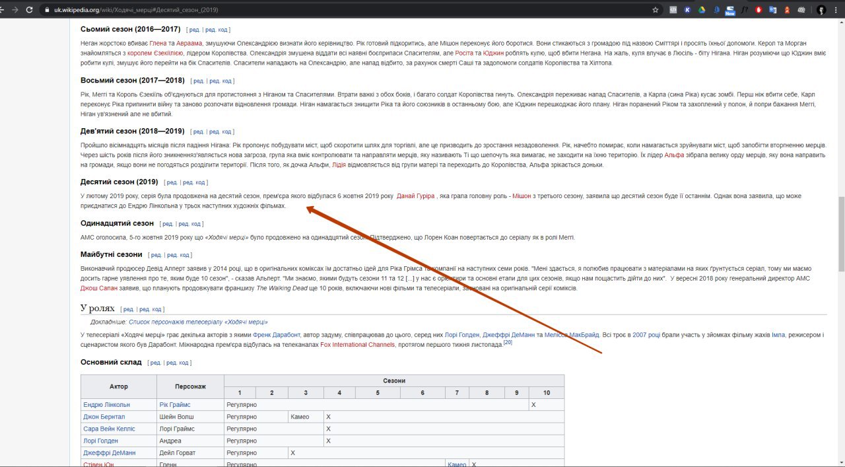Open the red Глена link
This screenshot has height=467, width=845.
point(158,43)
